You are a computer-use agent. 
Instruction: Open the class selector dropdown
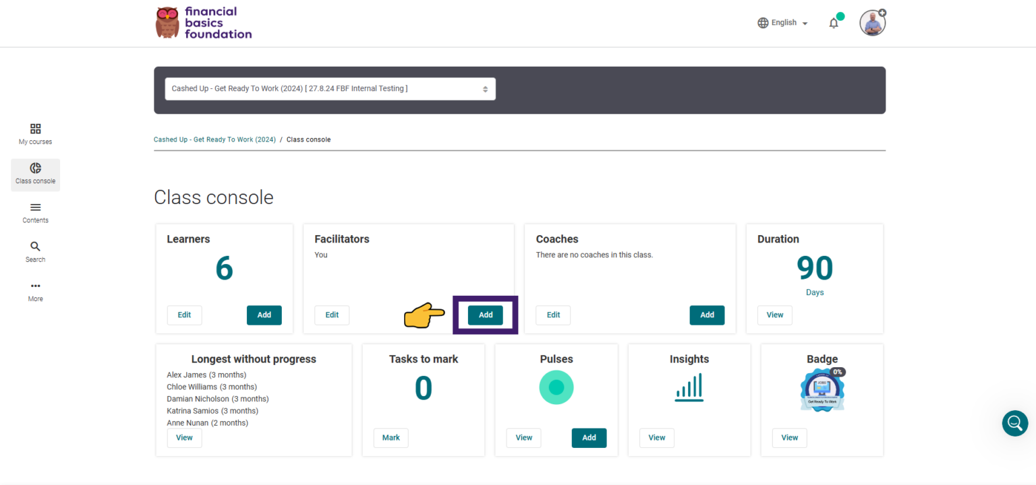pyautogui.click(x=330, y=89)
